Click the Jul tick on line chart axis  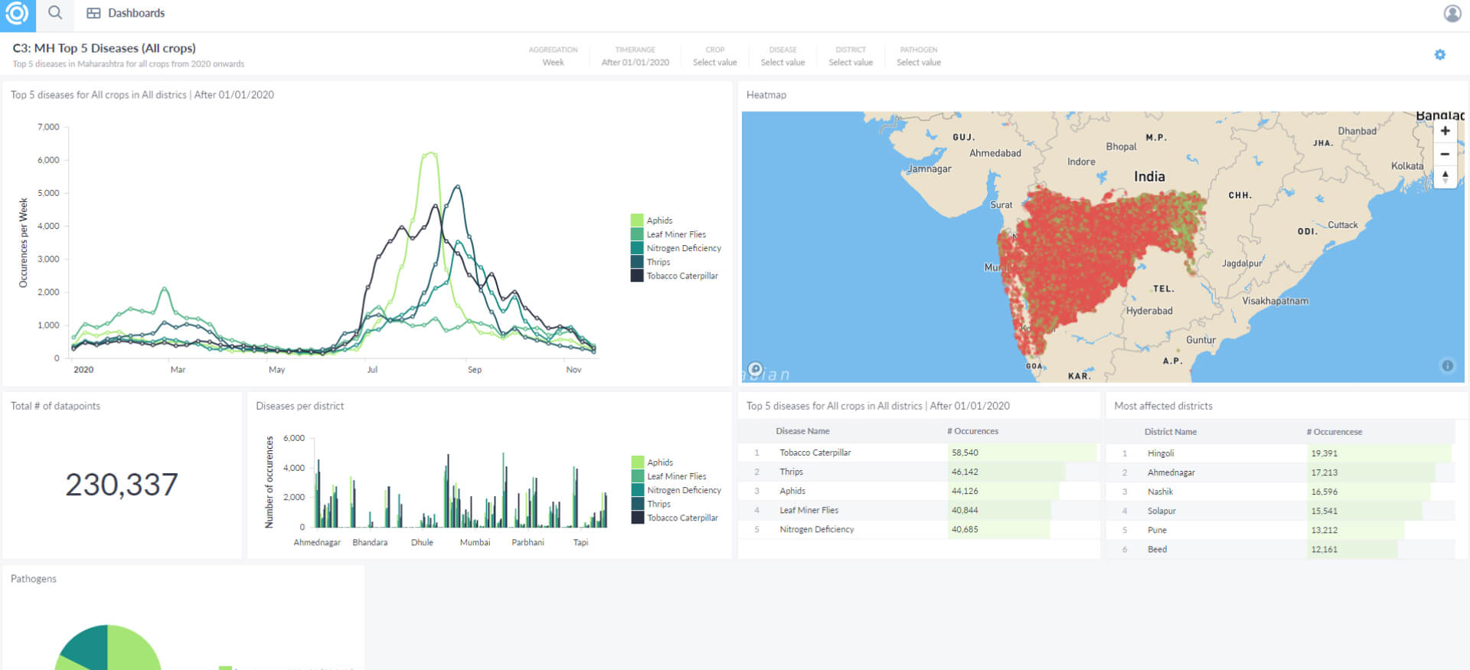coord(372,369)
